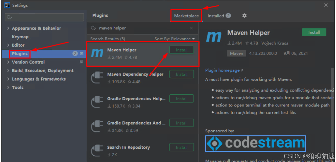
Task: Install the Gradle Dependencies And ... plugin
Action: coord(181,123)
